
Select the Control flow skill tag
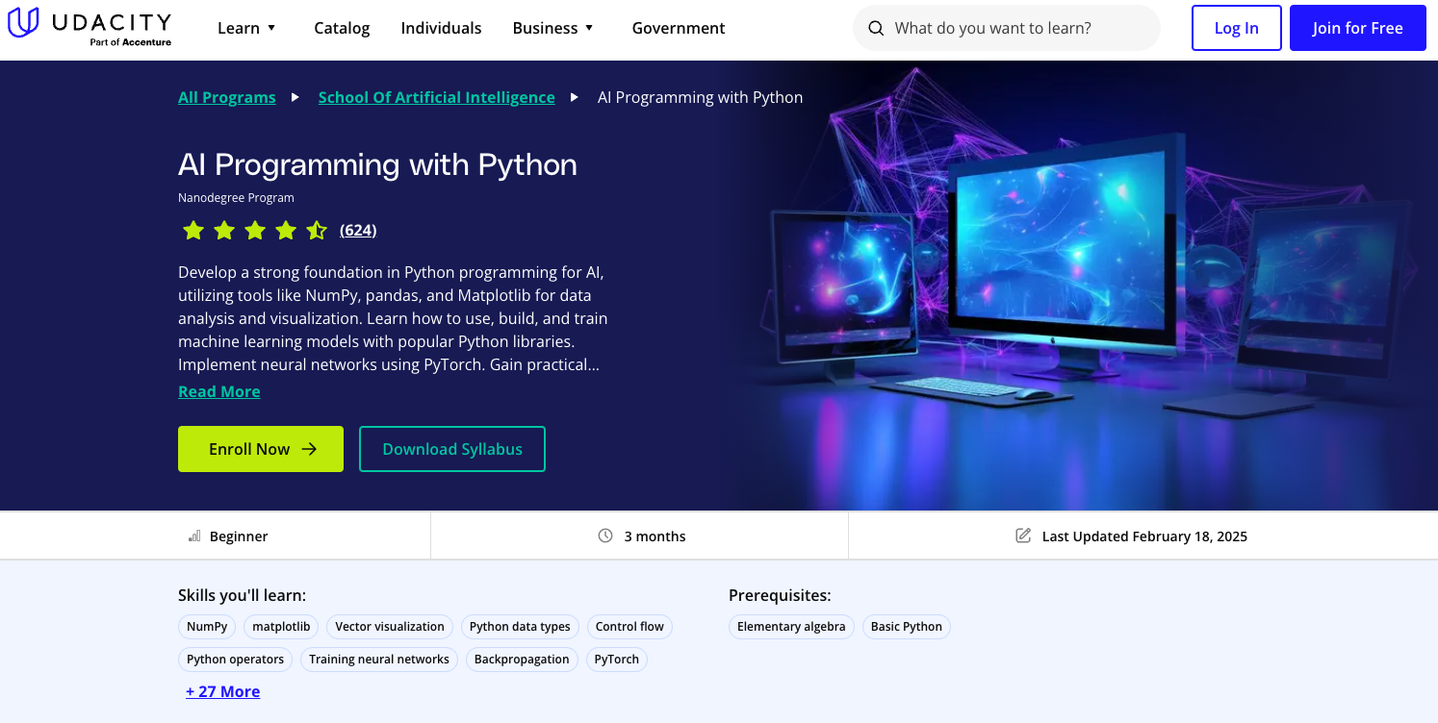(x=629, y=627)
